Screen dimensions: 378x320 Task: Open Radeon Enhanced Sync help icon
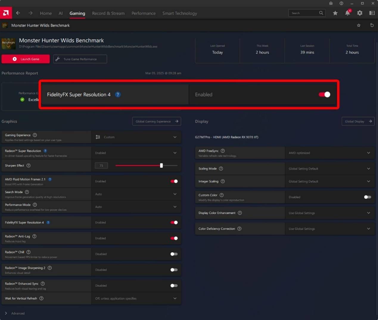click(x=43, y=284)
